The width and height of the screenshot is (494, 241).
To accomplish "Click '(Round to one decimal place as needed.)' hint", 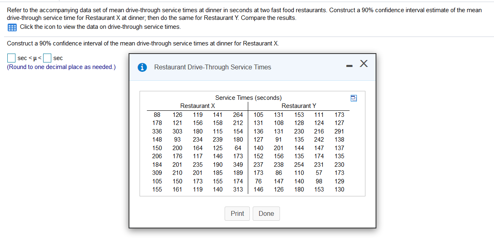I will 61,67.
